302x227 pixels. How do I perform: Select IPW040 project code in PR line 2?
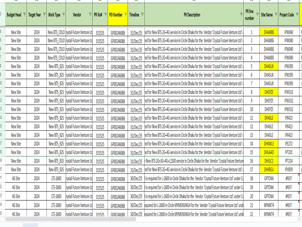[x=289, y=41]
